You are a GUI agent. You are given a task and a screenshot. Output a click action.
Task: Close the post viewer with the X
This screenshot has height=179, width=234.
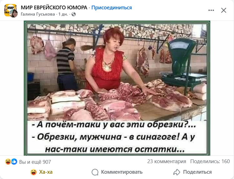click(224, 10)
